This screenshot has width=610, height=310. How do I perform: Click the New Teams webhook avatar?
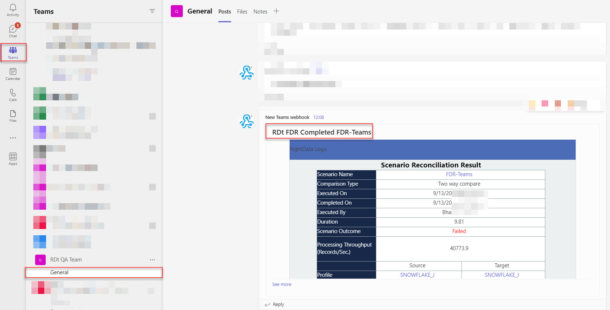(247, 121)
